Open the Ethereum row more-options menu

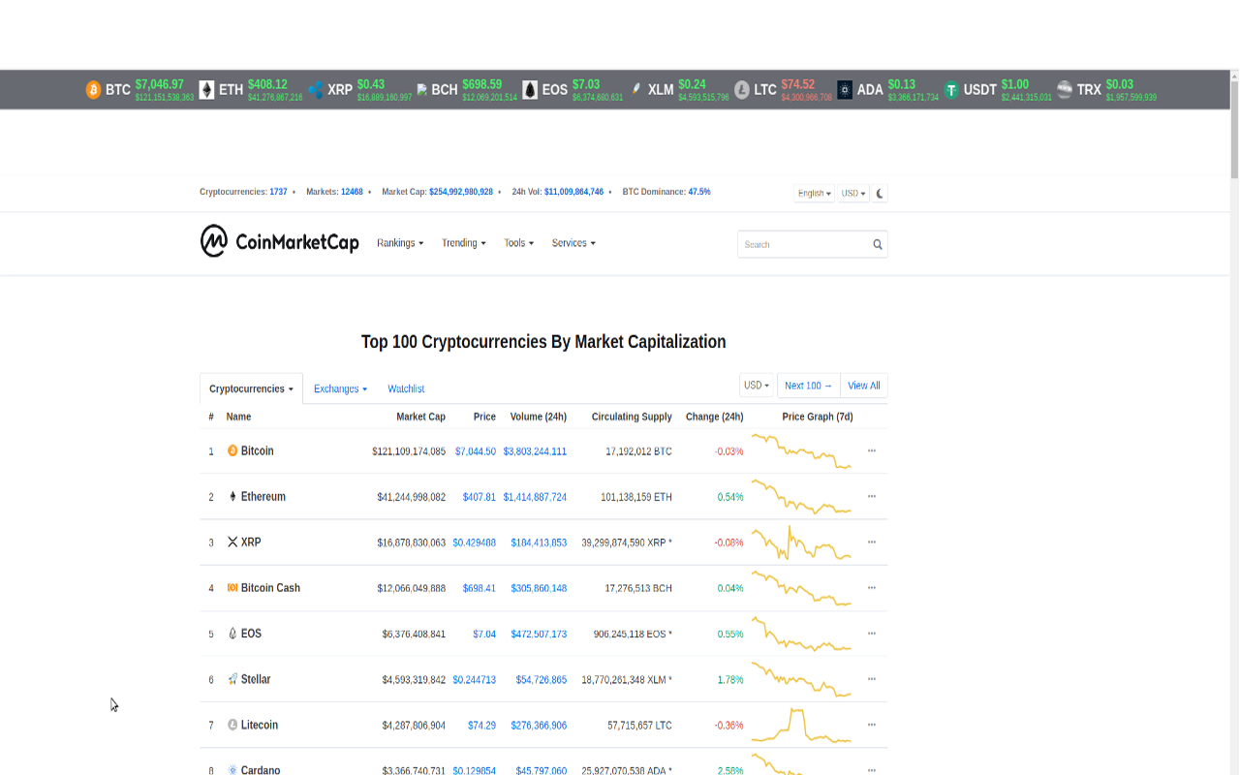click(872, 496)
